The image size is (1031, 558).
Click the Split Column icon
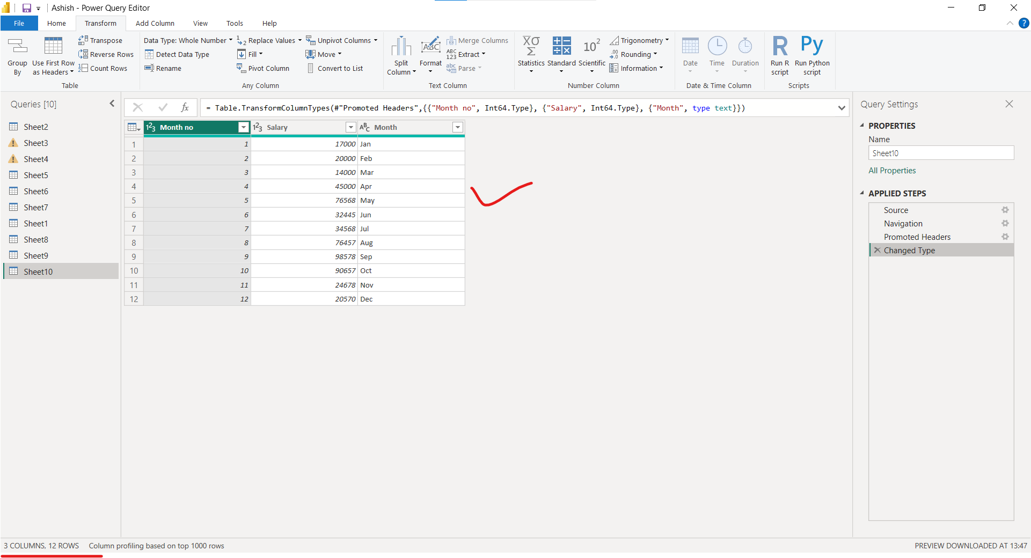pyautogui.click(x=401, y=47)
